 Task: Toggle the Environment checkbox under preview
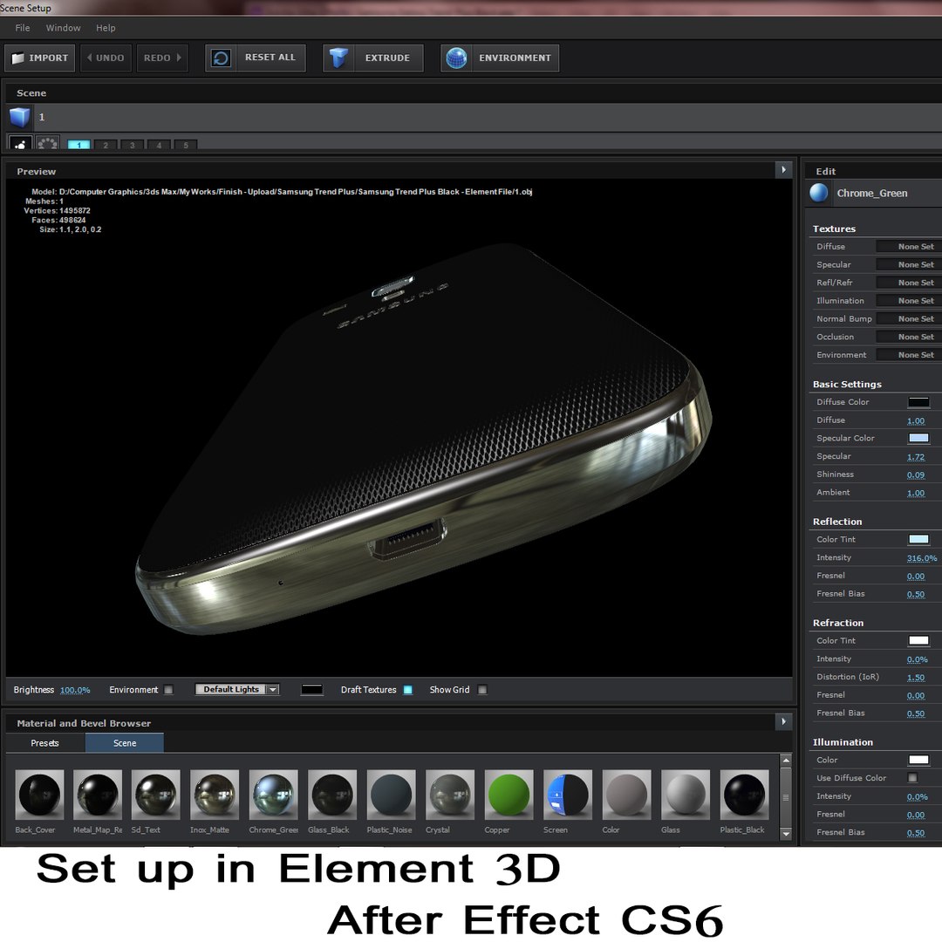(169, 690)
